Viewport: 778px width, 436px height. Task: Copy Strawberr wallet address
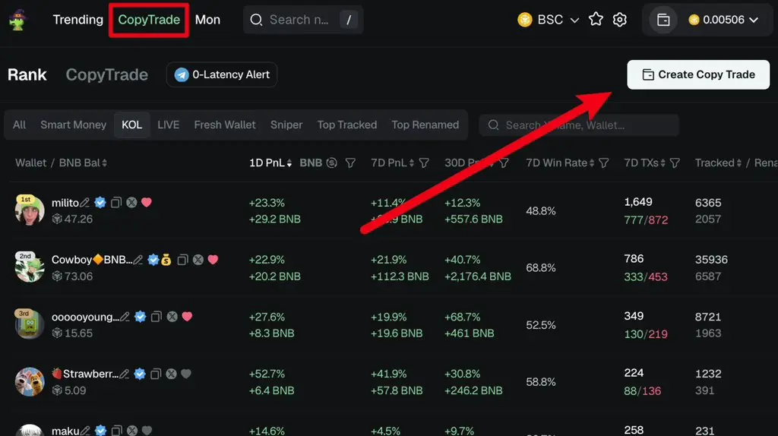point(156,374)
